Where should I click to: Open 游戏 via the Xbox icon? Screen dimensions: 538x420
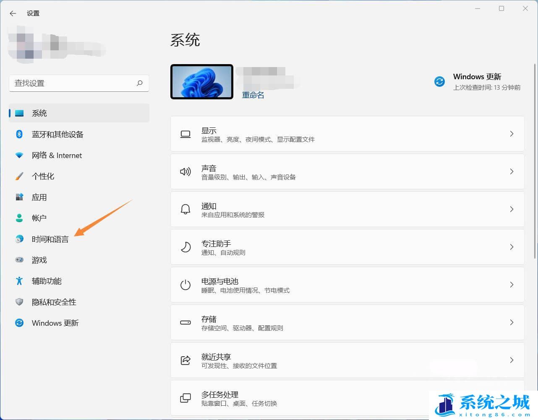click(x=19, y=260)
